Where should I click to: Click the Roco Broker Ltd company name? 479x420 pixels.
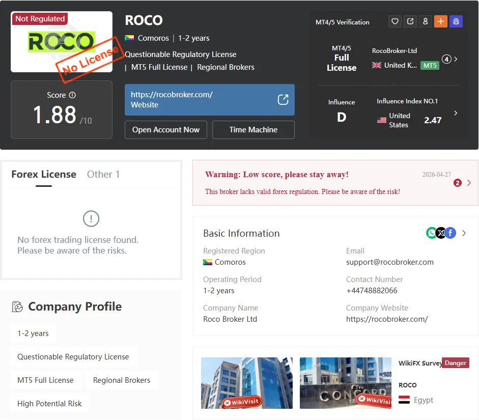[230, 319]
